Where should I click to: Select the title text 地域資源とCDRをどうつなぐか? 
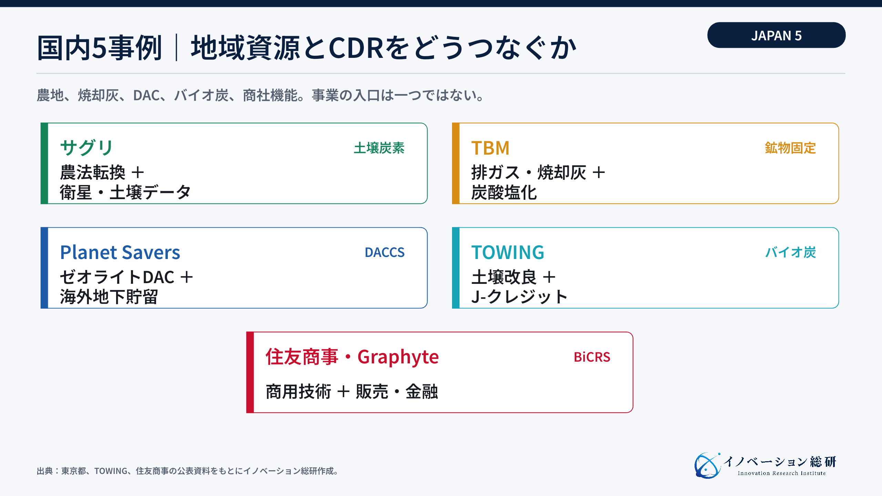tap(384, 48)
